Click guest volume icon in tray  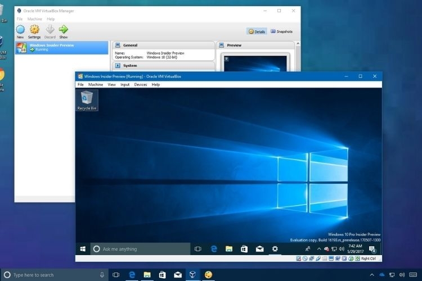tap(342, 249)
